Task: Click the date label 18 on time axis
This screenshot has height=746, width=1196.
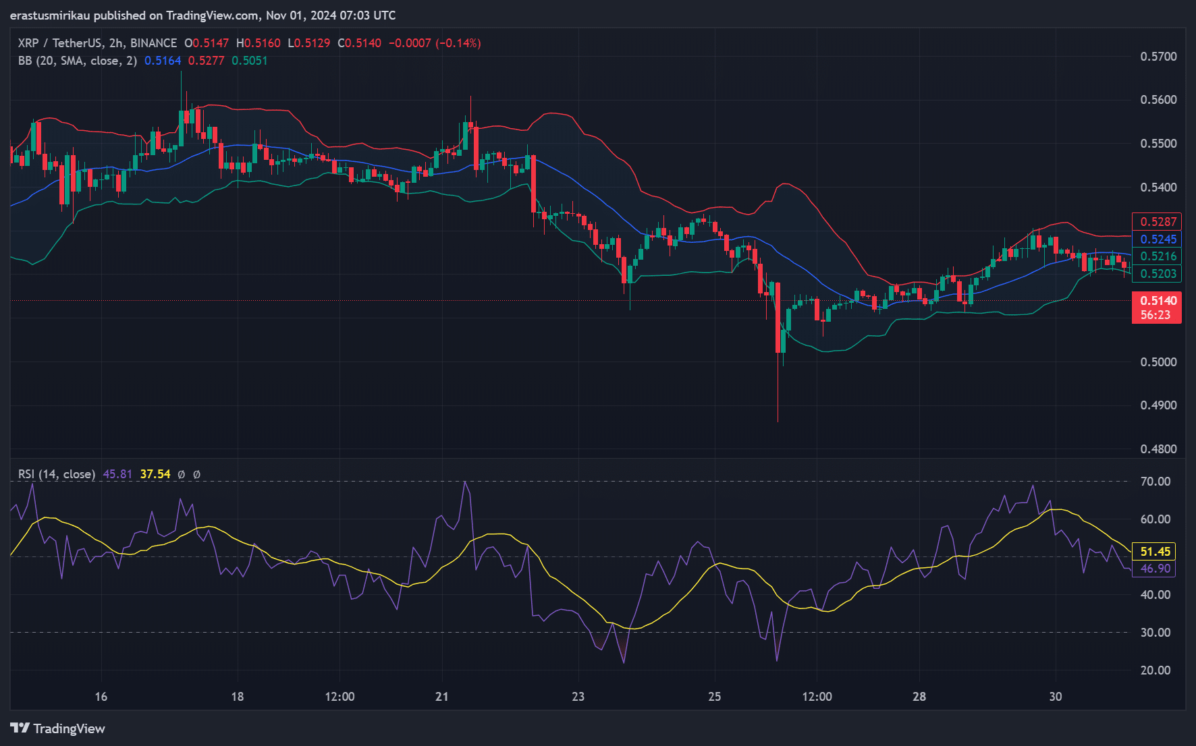Action: tap(238, 697)
